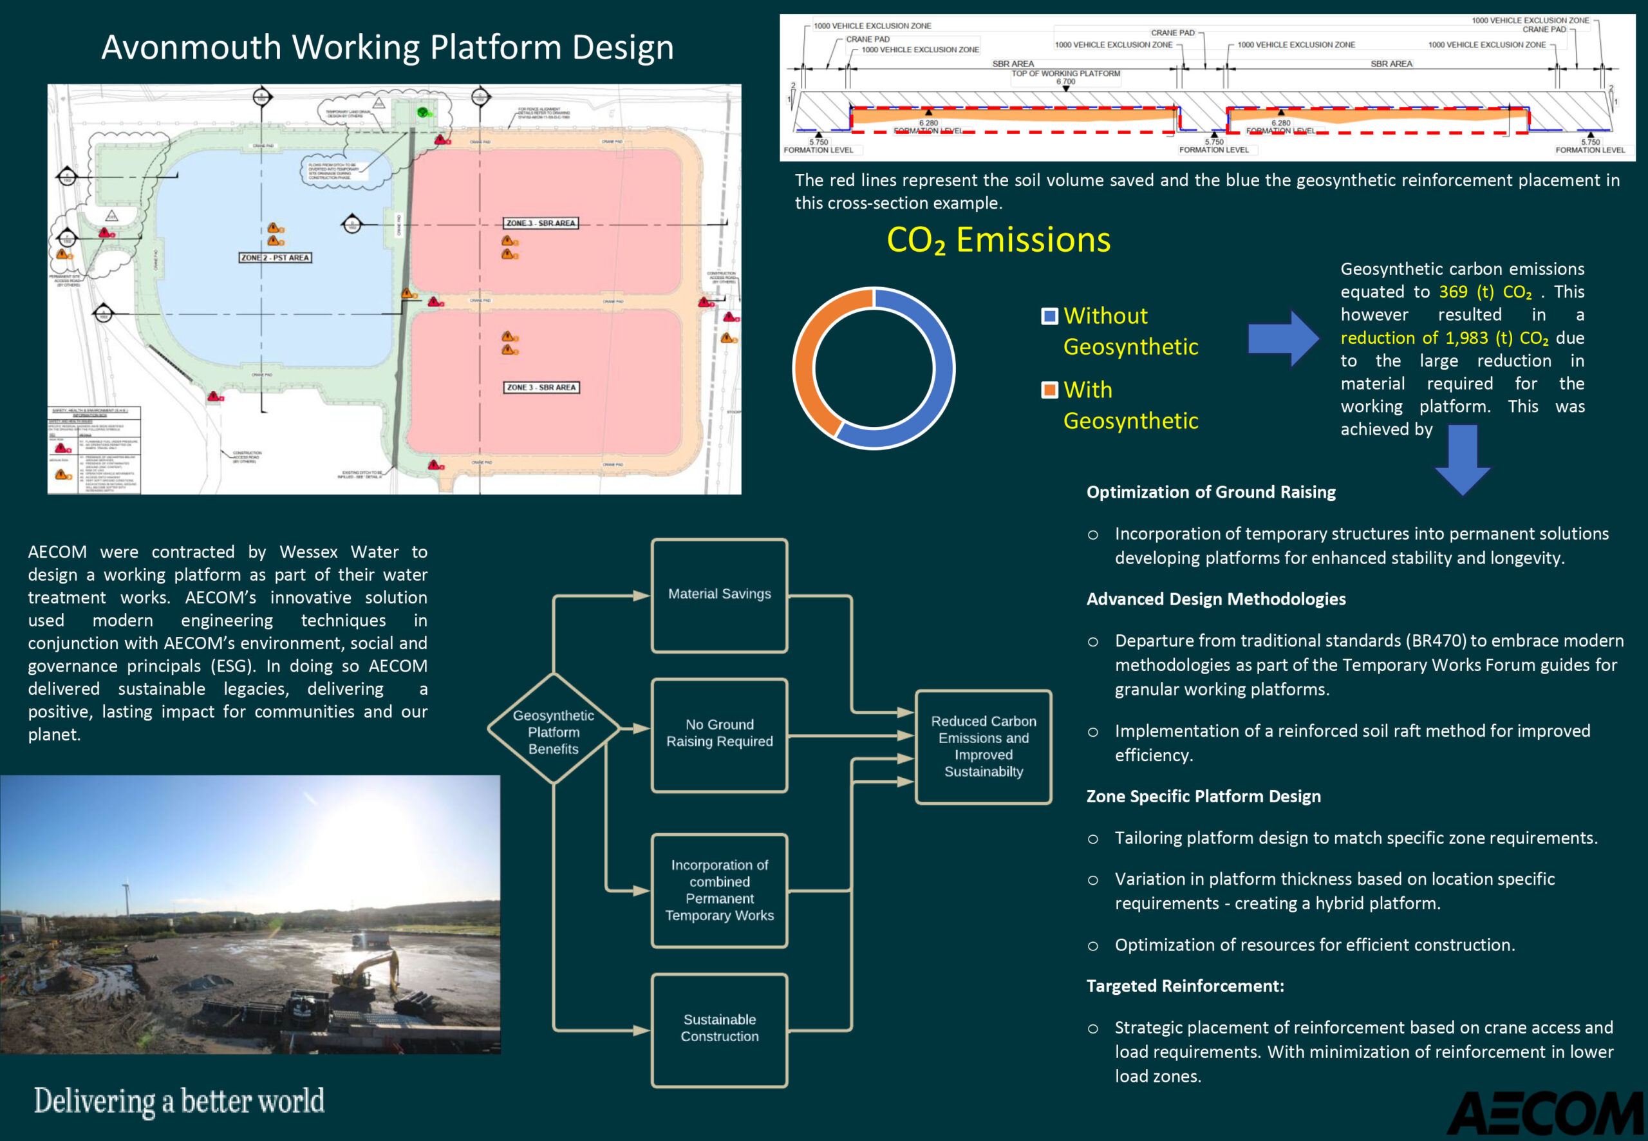Click the orange With Geosynthetic legend square
This screenshot has height=1141, width=1648.
point(1049,390)
